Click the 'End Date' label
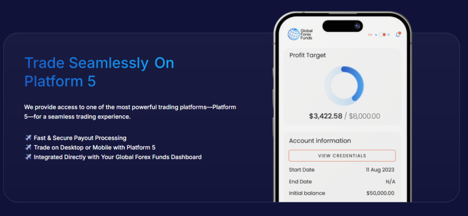 [300, 182]
